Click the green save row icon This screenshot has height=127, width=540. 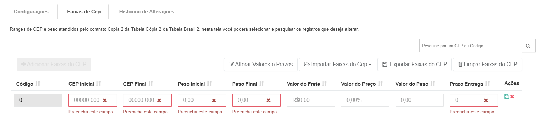point(507,97)
